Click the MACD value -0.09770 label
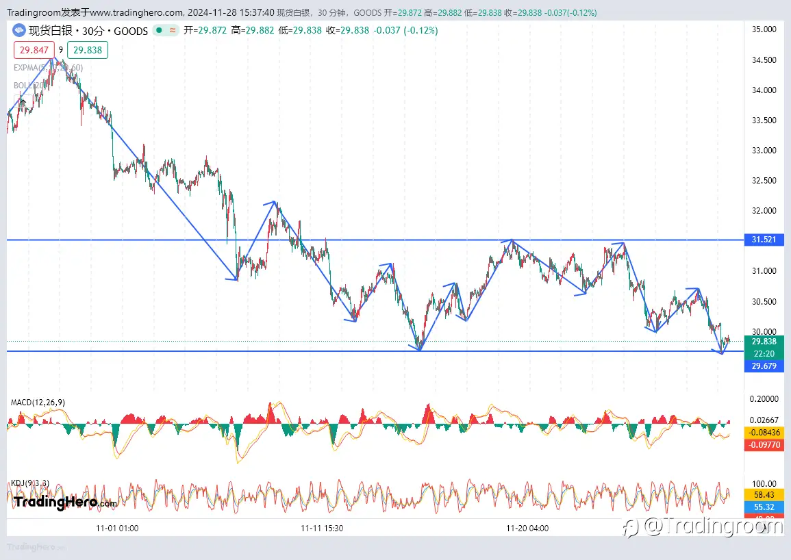 [764, 445]
